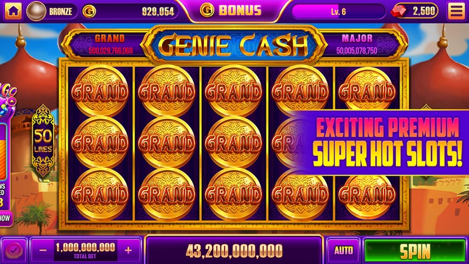Tap the gold G coin balance icon
Image resolution: width=469 pixels, height=264 pixels.
pyautogui.click(x=89, y=11)
